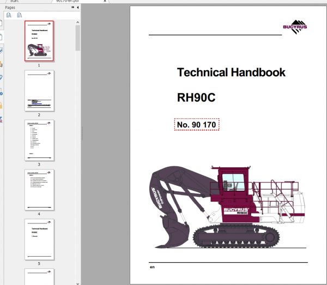327x285 pixels.
Task: Collapse the Pages panel with left arrow
Action: pos(78,7)
